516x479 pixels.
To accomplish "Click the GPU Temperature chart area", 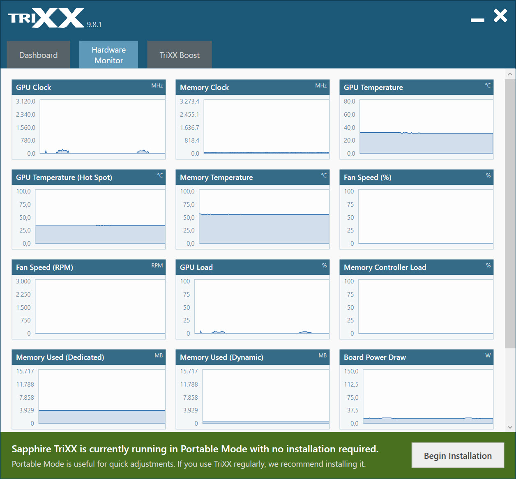I will point(426,127).
